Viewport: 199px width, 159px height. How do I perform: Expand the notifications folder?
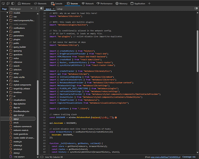click(7, 28)
